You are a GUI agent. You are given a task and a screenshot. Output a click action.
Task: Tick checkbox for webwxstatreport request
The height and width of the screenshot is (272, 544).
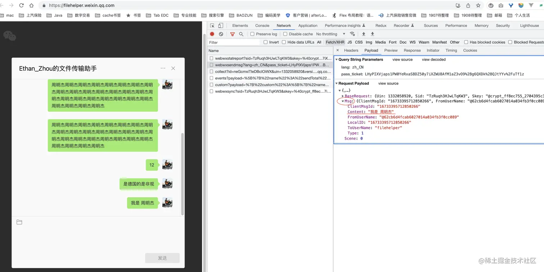click(212, 58)
